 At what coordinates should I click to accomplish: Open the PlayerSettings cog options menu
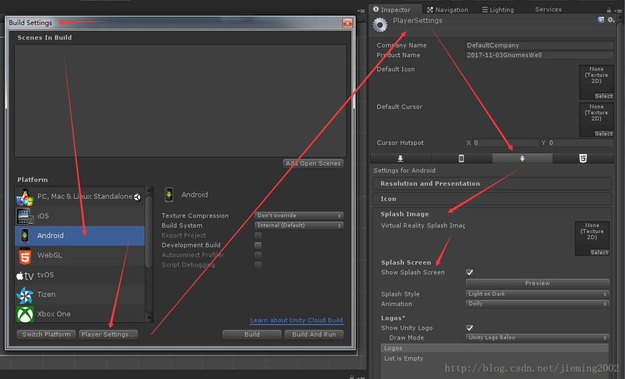pos(611,20)
